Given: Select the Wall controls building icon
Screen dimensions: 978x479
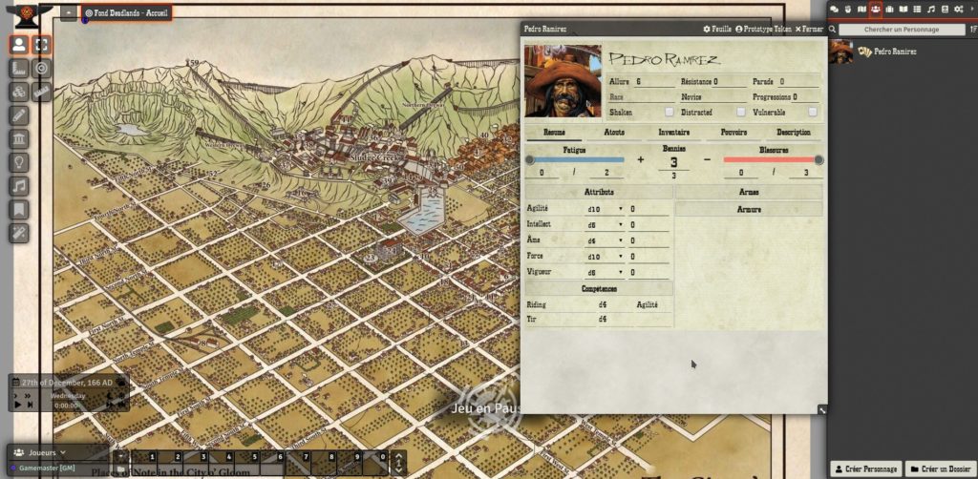Looking at the screenshot, I should click(x=19, y=139).
